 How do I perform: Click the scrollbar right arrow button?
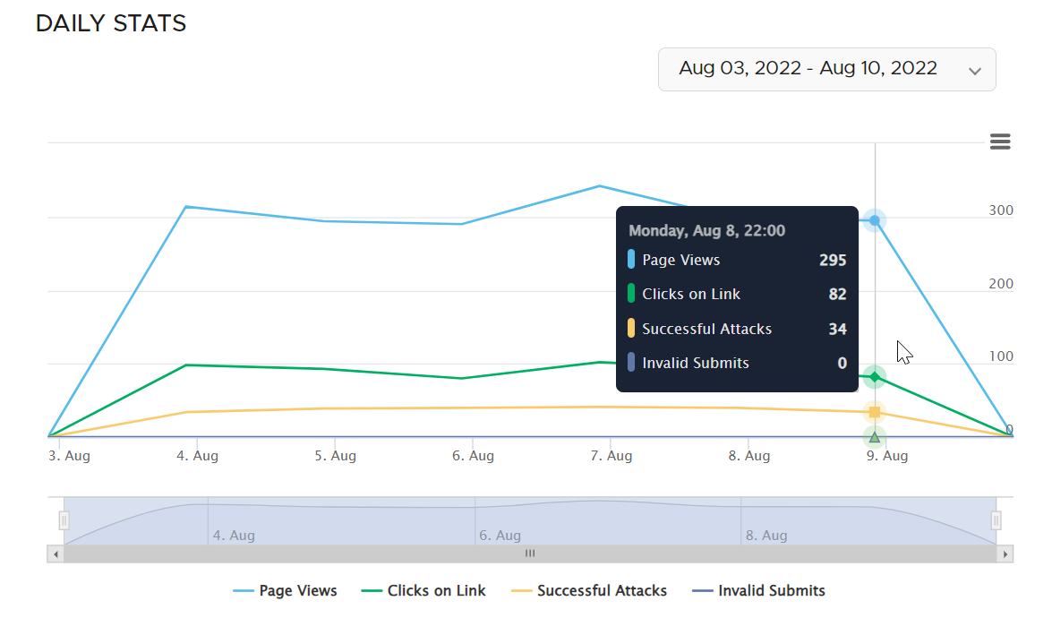1005,554
